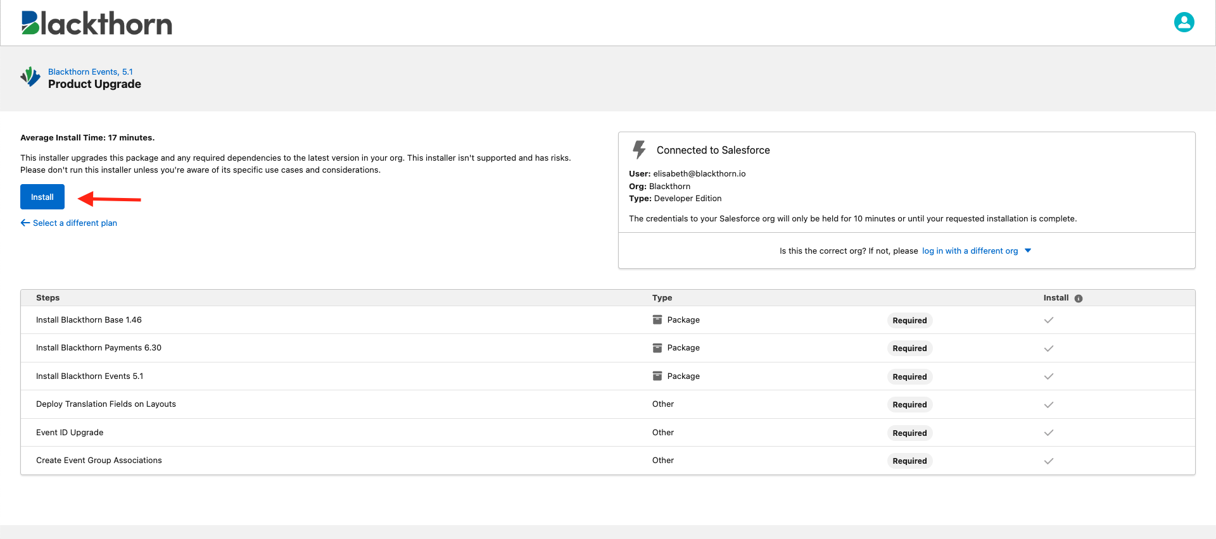
Task: Click the Type: Developer Edition text
Action: point(675,199)
